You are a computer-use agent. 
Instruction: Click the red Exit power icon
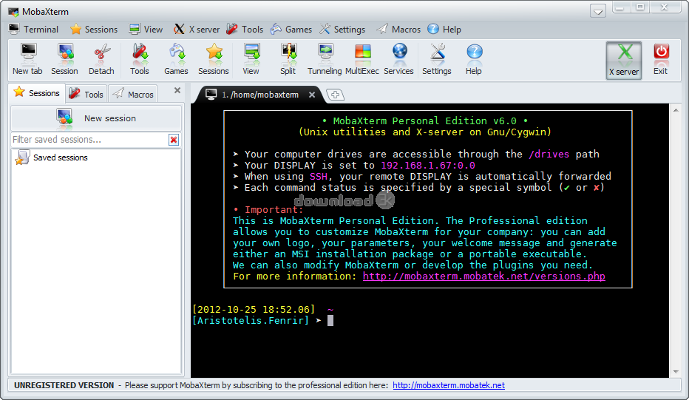coord(660,59)
